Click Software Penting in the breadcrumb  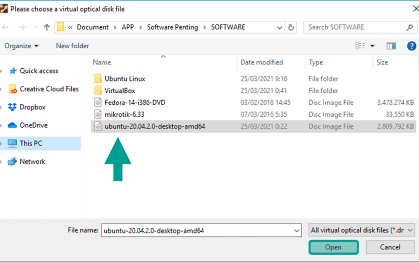pyautogui.click(x=172, y=27)
